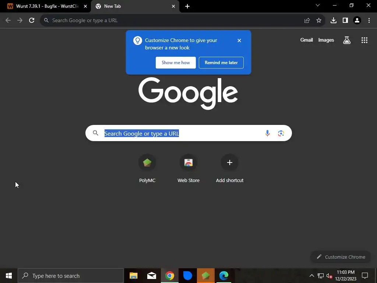Open the notification center icon
The height and width of the screenshot is (283, 377).
point(365,276)
